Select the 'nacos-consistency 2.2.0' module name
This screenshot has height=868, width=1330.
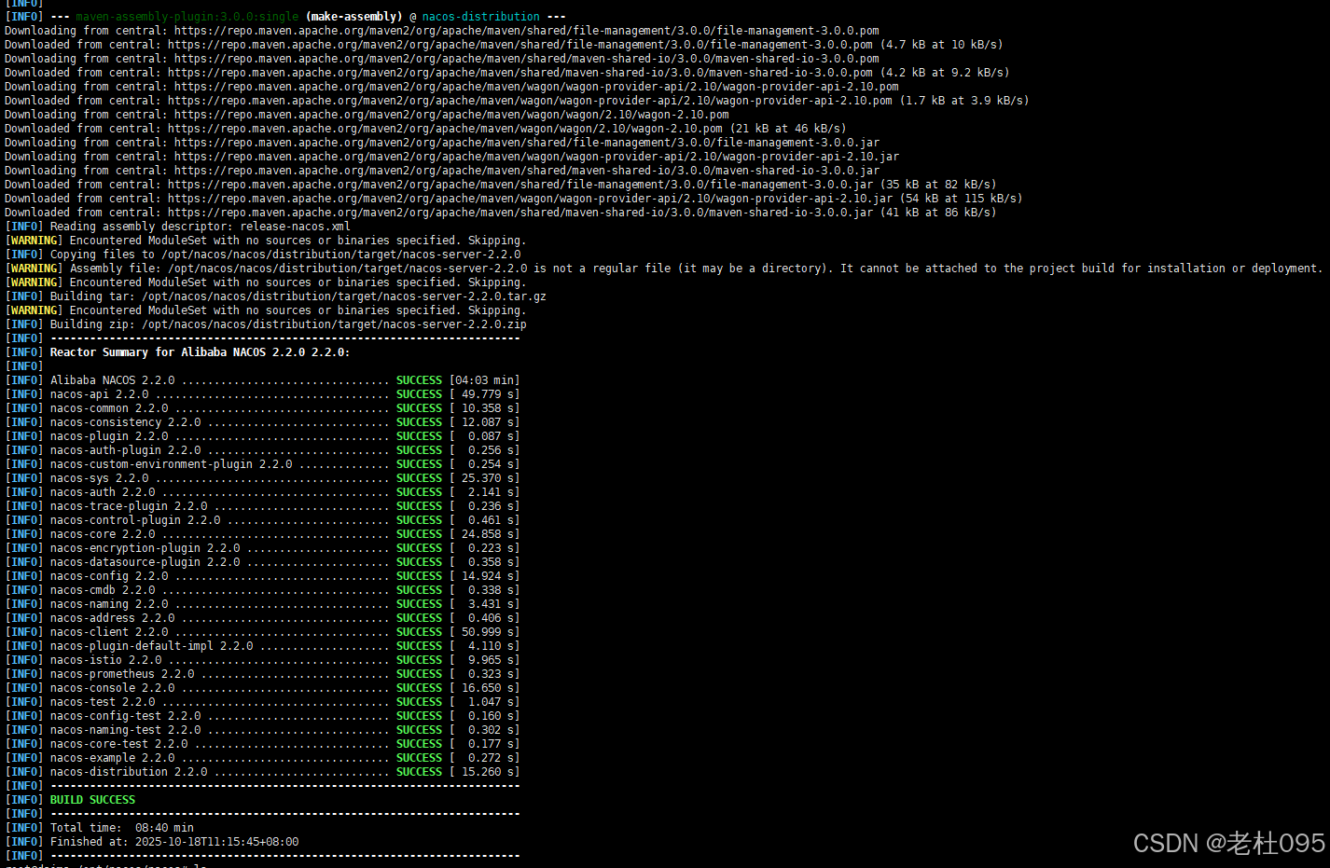[125, 422]
